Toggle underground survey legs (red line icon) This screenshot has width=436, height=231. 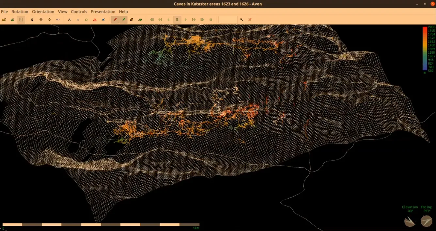pyautogui.click(x=115, y=20)
